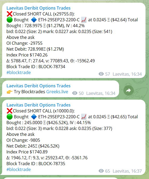Viewport: 149px width, 179px height.
Task: Click channel name above Try Blocktrades message
Action: click(x=38, y=86)
